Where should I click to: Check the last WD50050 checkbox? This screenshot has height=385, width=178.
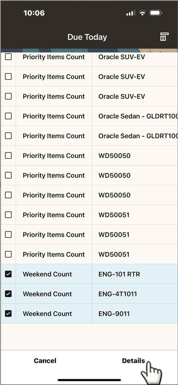8,195
